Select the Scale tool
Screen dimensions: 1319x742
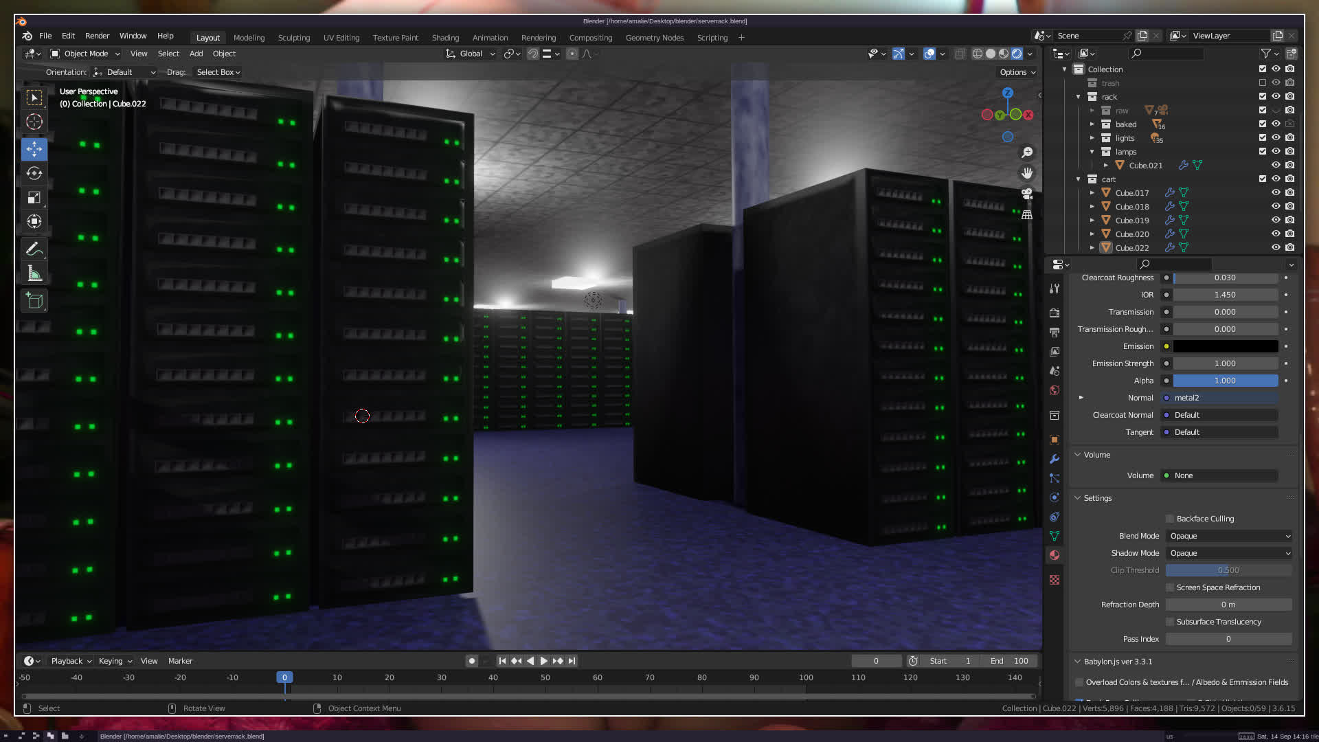[34, 198]
